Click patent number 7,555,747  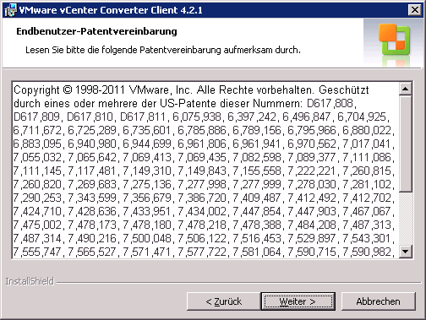(x=37, y=252)
